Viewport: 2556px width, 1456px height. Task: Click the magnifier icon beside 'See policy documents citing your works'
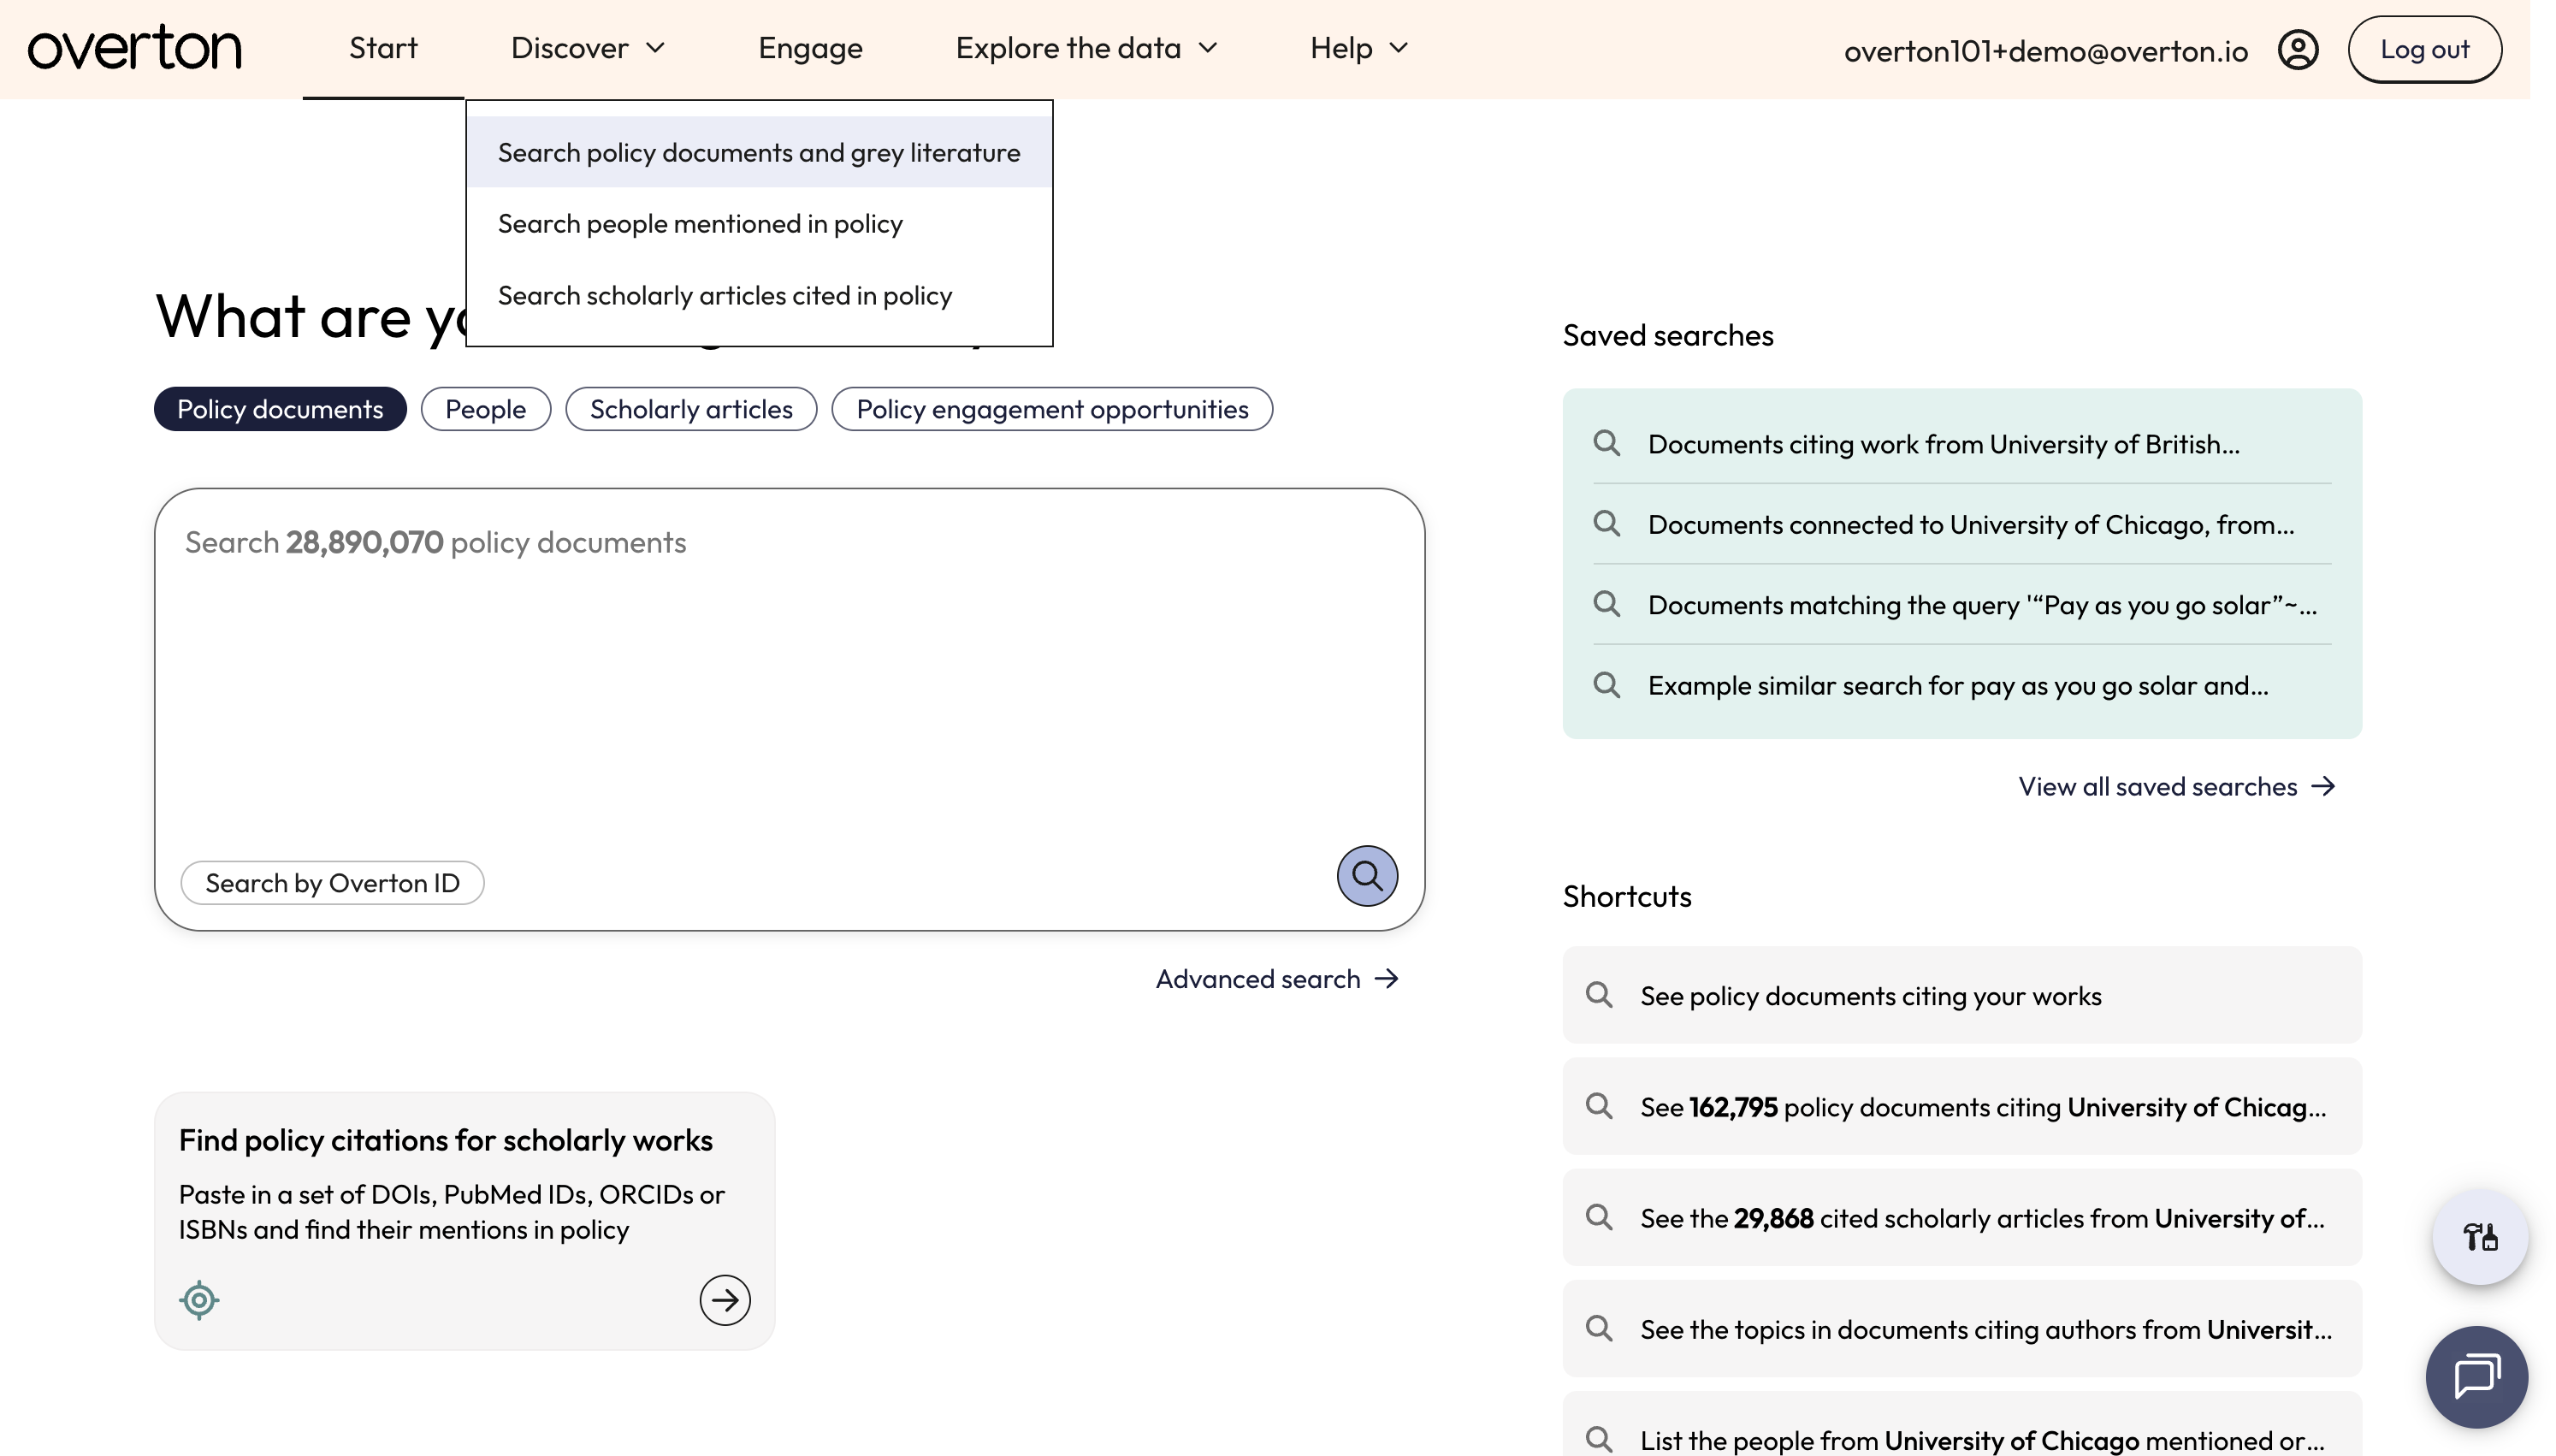coord(1599,995)
